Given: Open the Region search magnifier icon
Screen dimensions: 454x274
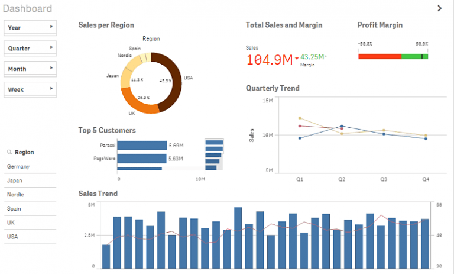Looking at the screenshot, I should pos(9,152).
